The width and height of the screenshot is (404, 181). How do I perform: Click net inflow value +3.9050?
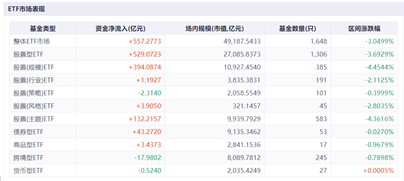149,106
